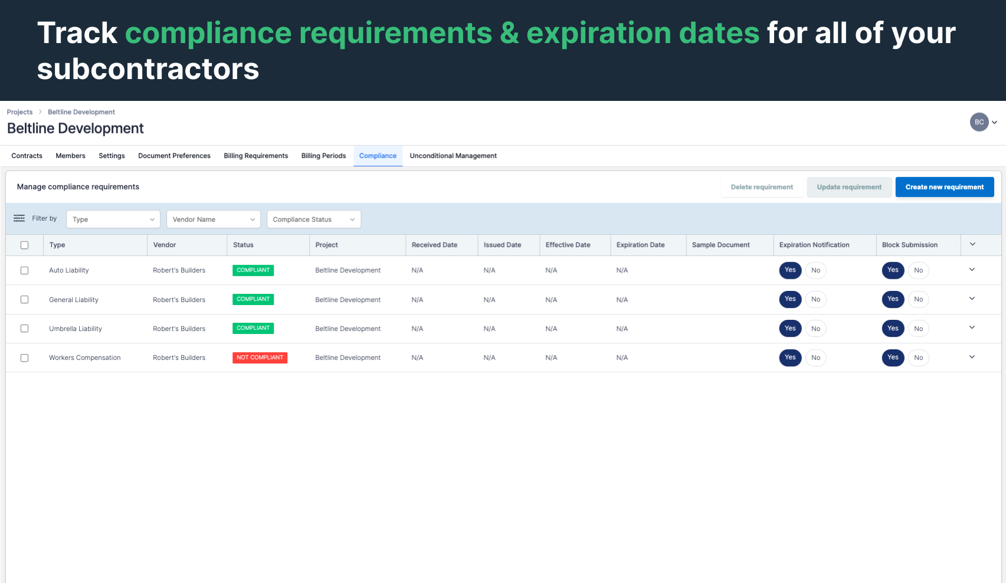Click the COMPLIANT badge for Umbrella Liability
Image resolution: width=1006 pixels, height=583 pixels.
(x=253, y=328)
